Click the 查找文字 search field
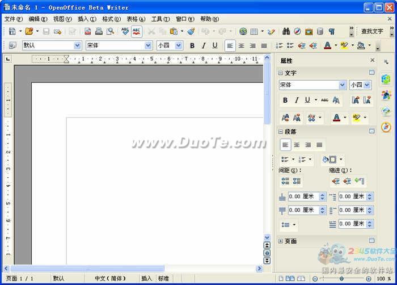397x285 pixels. [x=372, y=31]
